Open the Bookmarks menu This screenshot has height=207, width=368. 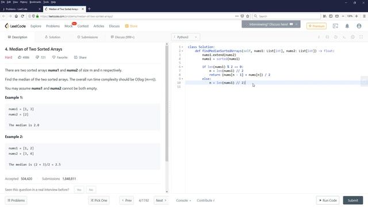pyautogui.click(x=35, y=2)
